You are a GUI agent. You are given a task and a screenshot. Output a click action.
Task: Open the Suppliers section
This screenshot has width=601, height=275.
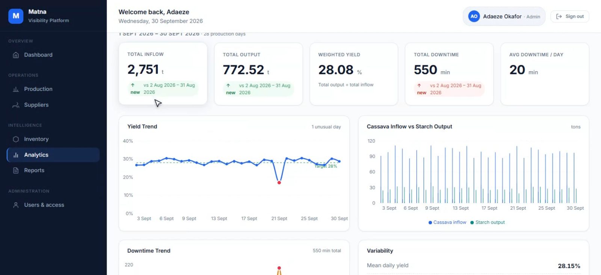click(53, 105)
